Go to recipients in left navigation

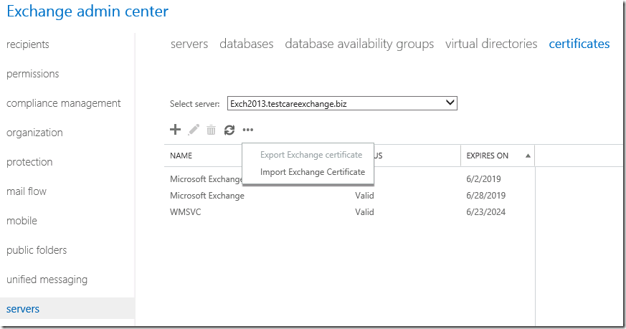(28, 44)
